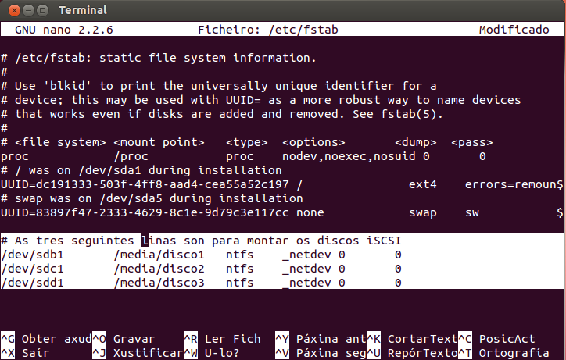Screen dimensions: 566x360
Task: Click 'sw' option on swap line
Action: click(x=472, y=212)
